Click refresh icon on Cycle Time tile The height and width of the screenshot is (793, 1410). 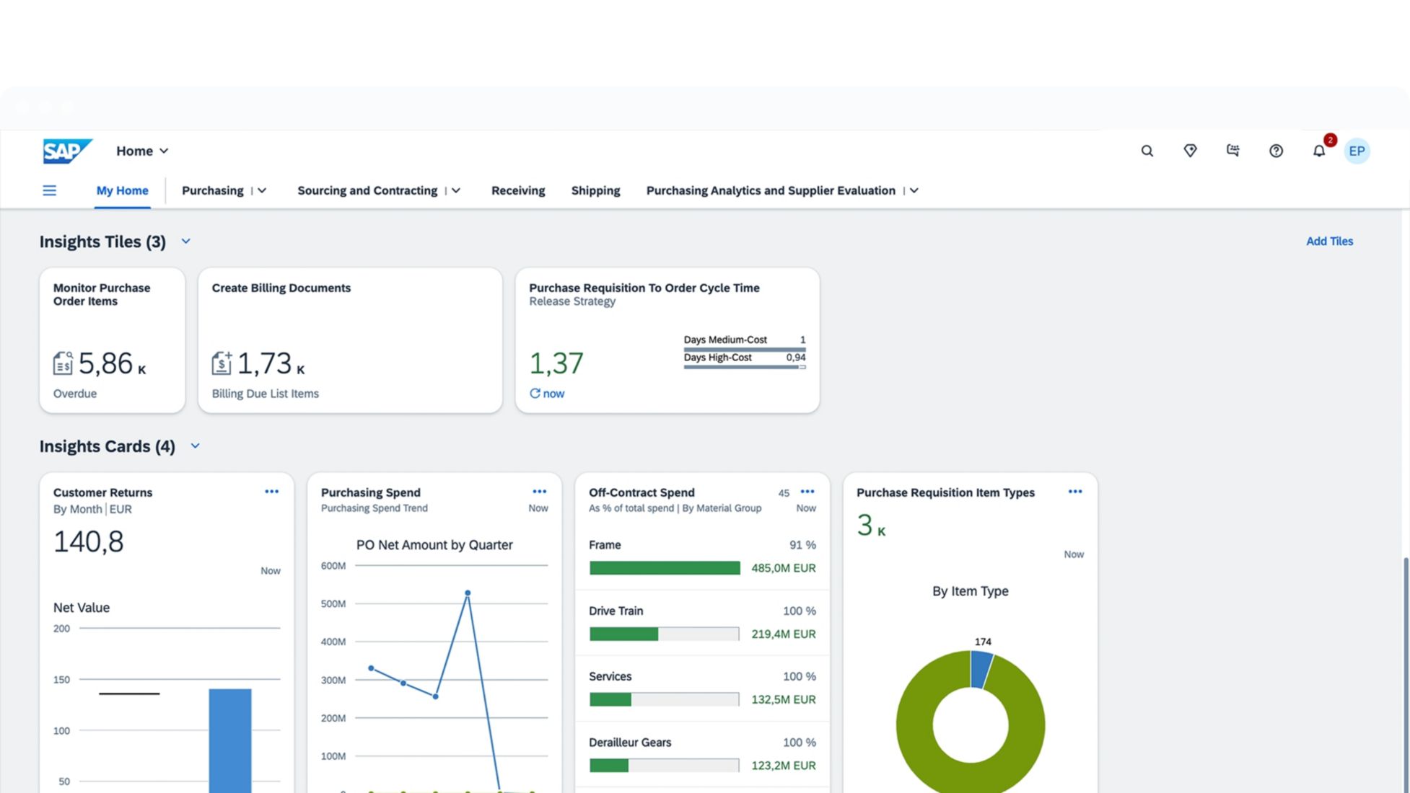click(535, 394)
